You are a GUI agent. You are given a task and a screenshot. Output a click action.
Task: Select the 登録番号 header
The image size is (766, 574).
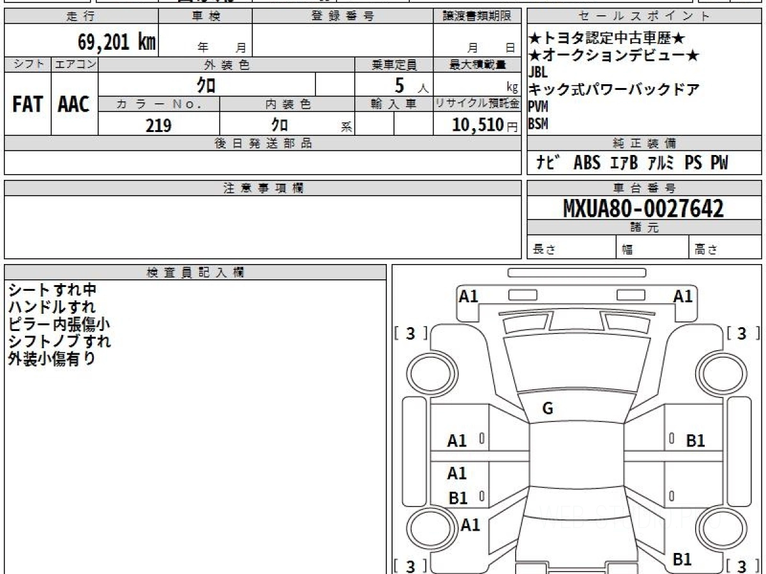click(x=343, y=17)
